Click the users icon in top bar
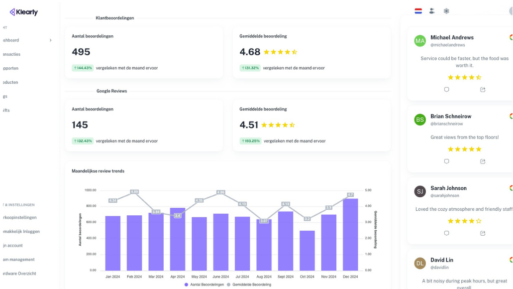513x289 pixels. tap(432, 11)
